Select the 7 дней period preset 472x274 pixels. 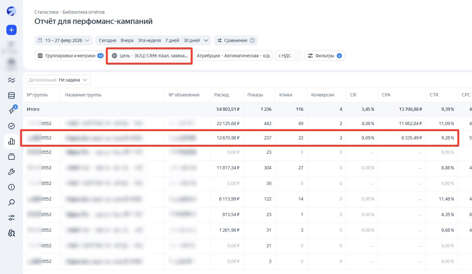(x=172, y=40)
